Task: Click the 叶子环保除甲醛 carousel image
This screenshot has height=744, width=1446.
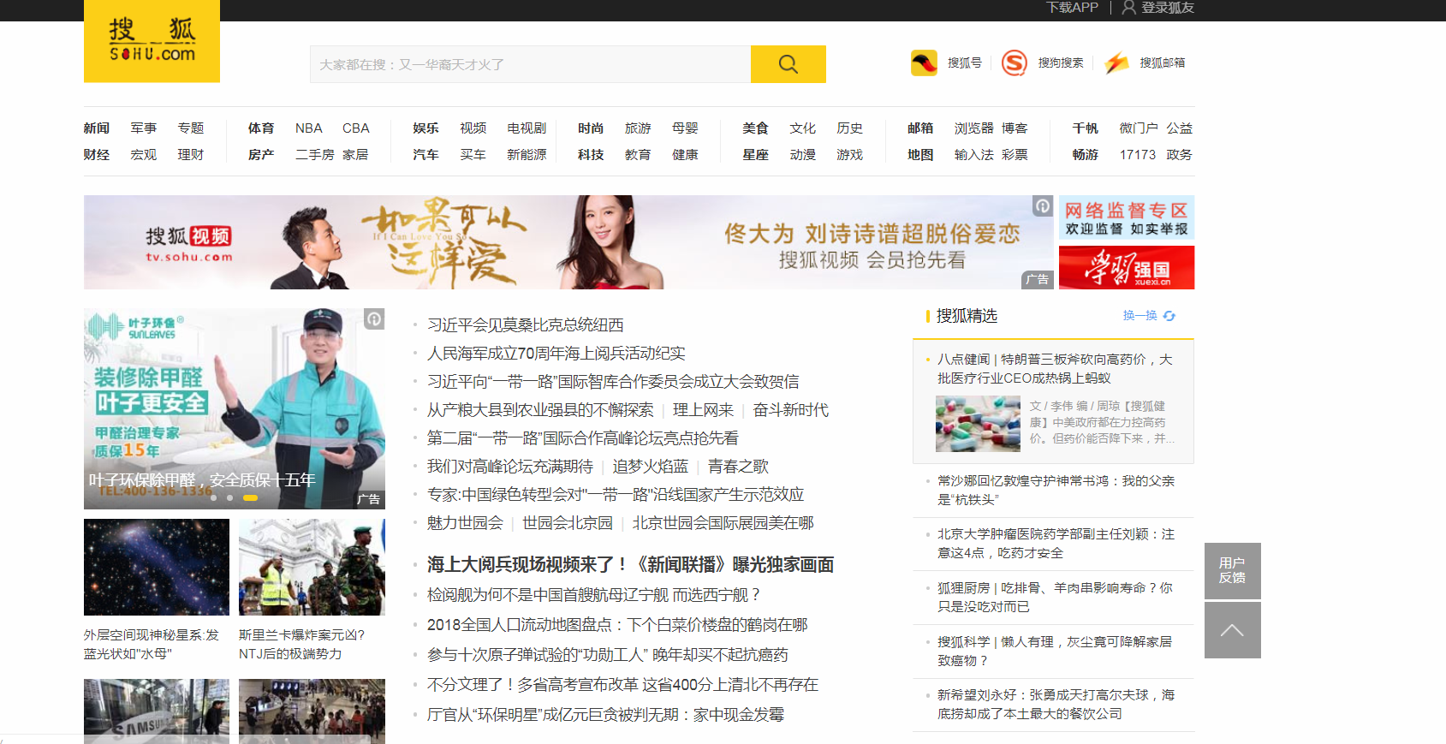Action: pos(235,409)
